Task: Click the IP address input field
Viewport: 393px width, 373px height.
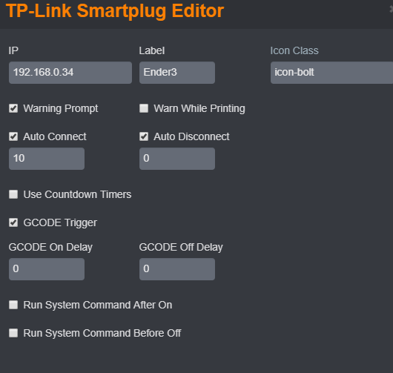Action: point(70,73)
